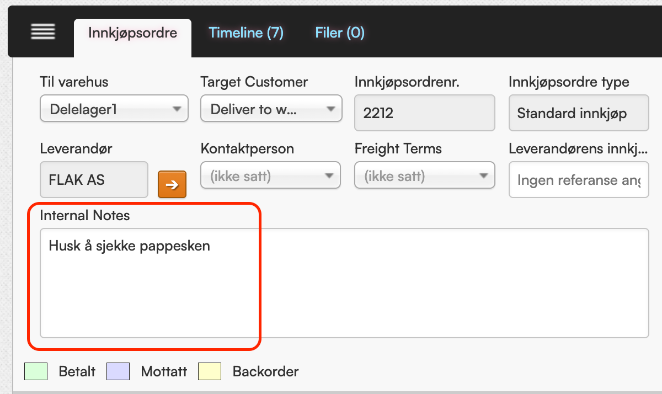Expand the Kontaktperson dropdown
662x394 pixels.
coord(271,177)
